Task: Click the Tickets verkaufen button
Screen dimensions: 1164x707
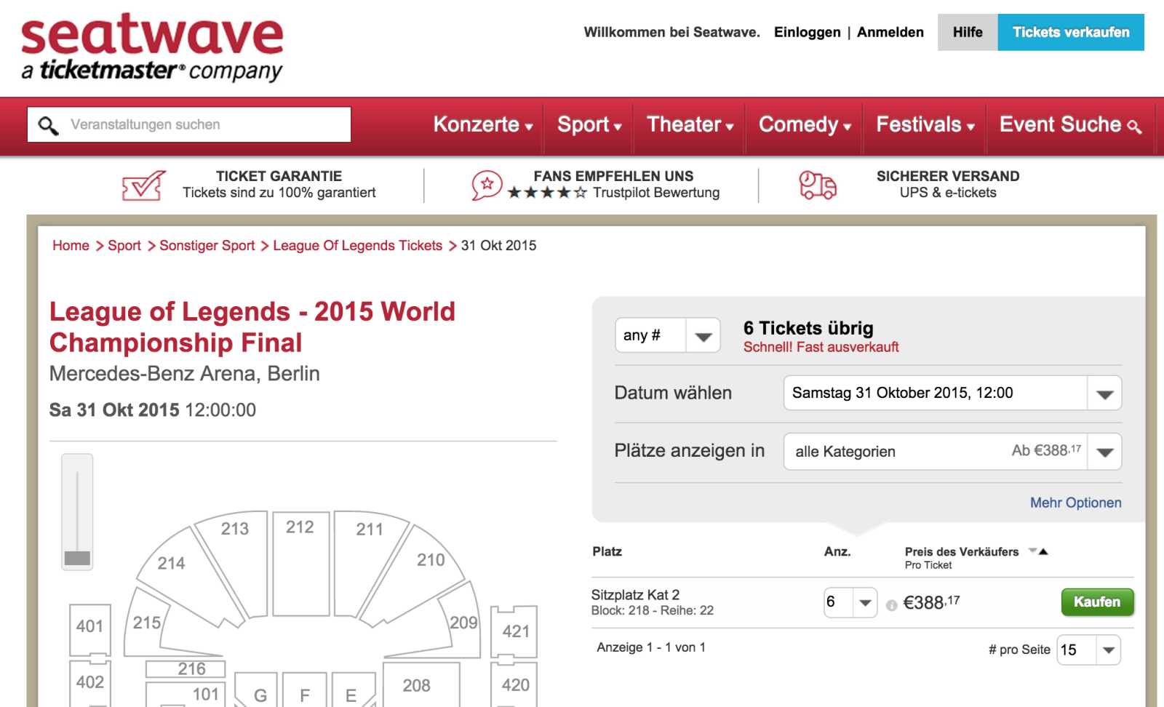Action: [1070, 33]
